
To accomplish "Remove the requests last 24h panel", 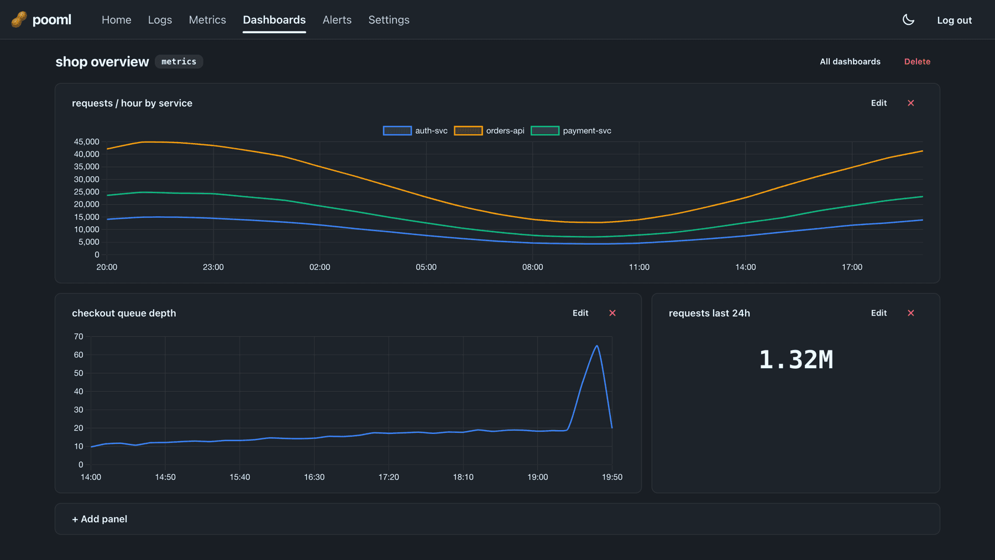I will (x=911, y=313).
